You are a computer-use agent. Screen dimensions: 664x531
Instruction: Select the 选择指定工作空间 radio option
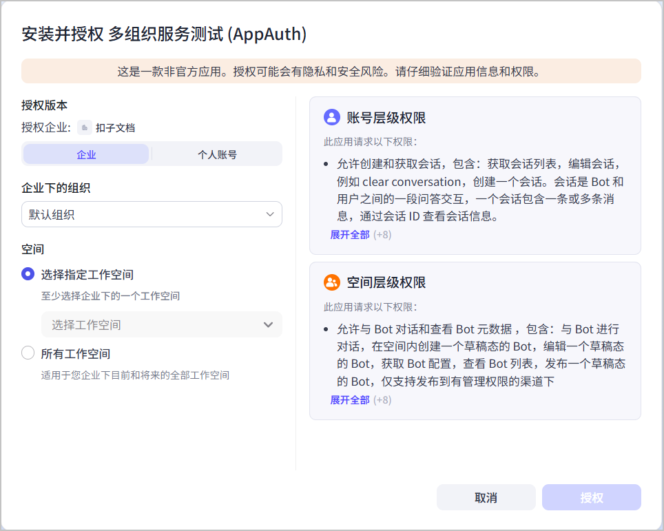[x=28, y=274]
